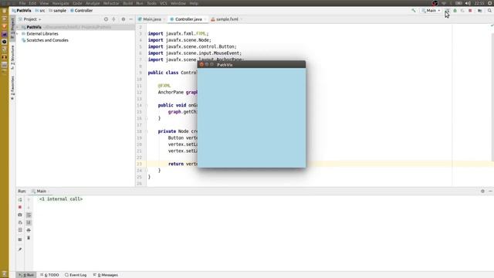Click the Search Everywhere magnifier icon
Image resolution: width=494 pixels, height=278 pixels.
[x=489, y=10]
